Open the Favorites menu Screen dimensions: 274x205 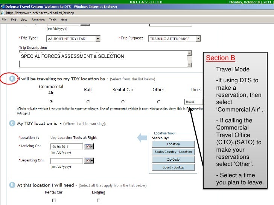38,20
